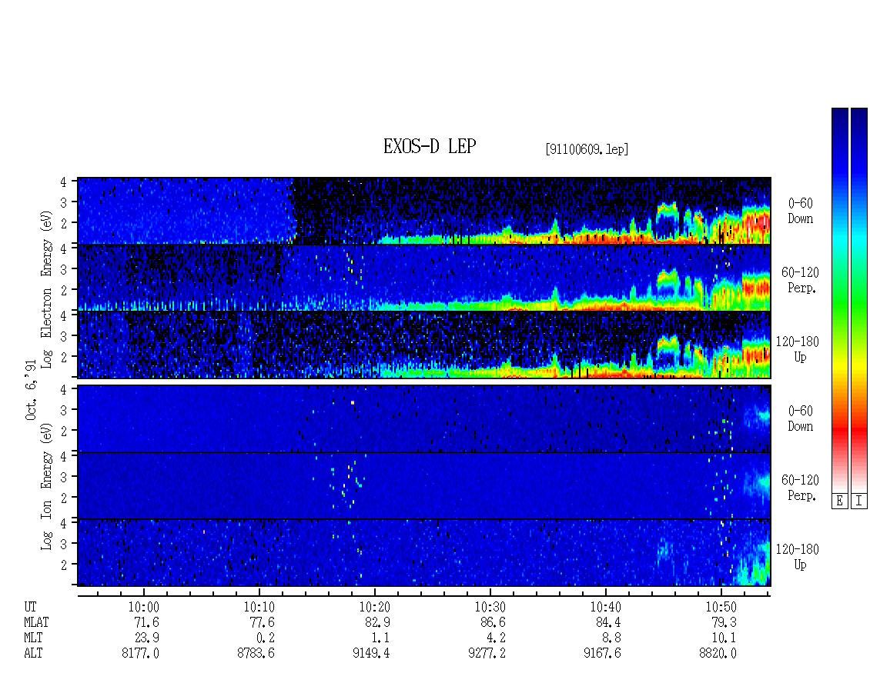Open the electron 120-180 Up spectrogram panel

pos(424,345)
